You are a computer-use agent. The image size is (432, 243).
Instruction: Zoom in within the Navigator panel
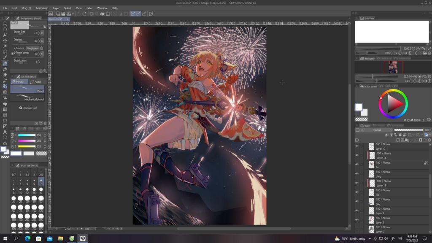pos(415,76)
